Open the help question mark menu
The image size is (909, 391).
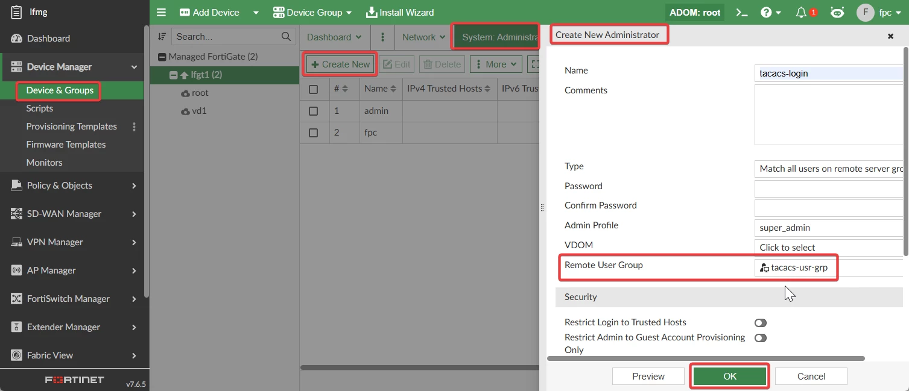[770, 12]
